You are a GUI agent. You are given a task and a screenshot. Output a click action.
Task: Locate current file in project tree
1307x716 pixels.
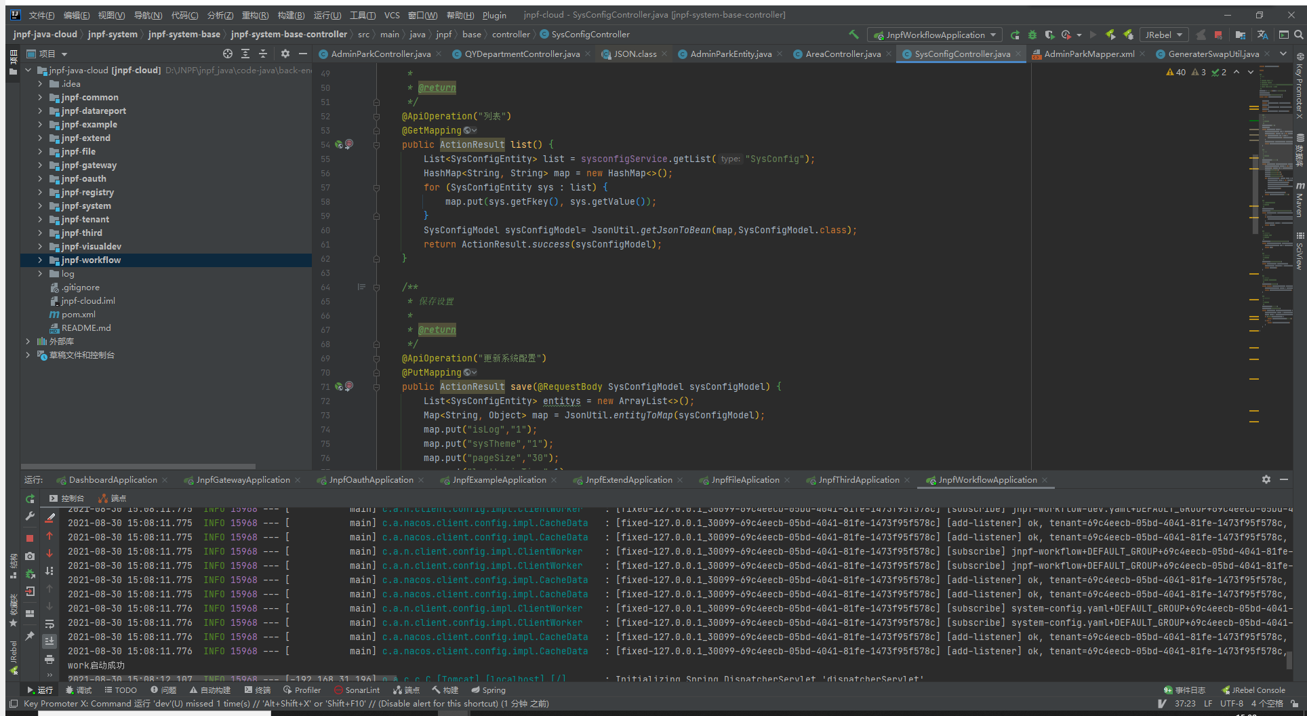click(x=228, y=54)
